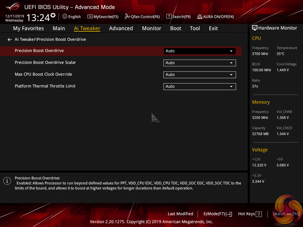This screenshot has height=227, width=303.
Task: Click the Memory section heading
Action: point(261,102)
